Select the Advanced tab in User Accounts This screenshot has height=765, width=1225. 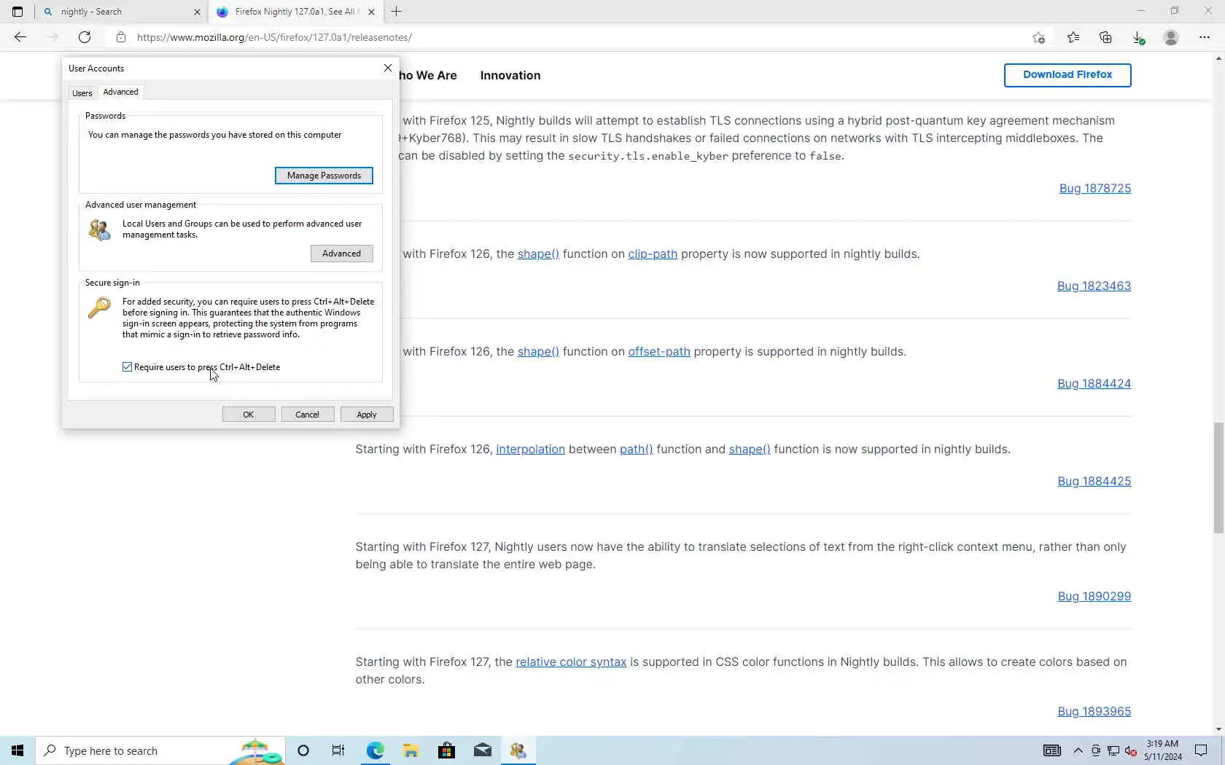(120, 92)
